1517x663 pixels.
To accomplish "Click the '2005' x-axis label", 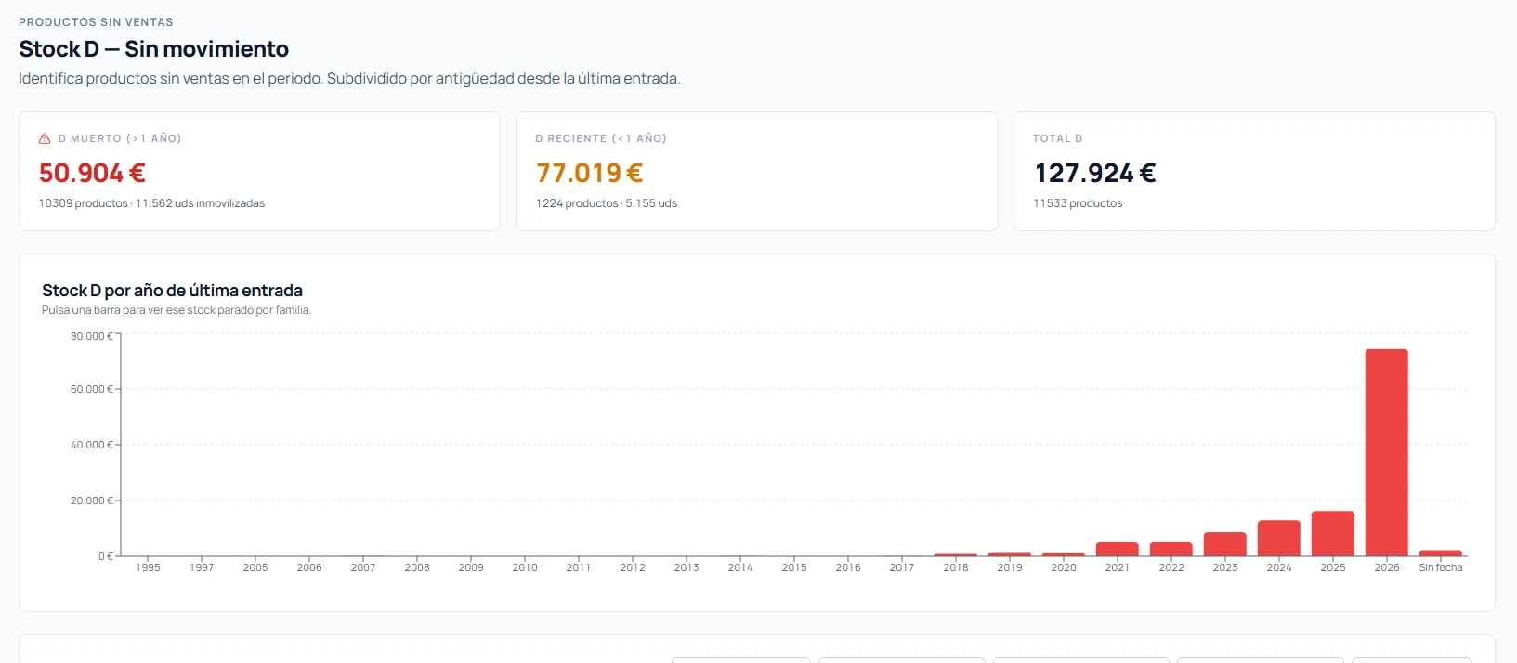I will point(255,567).
